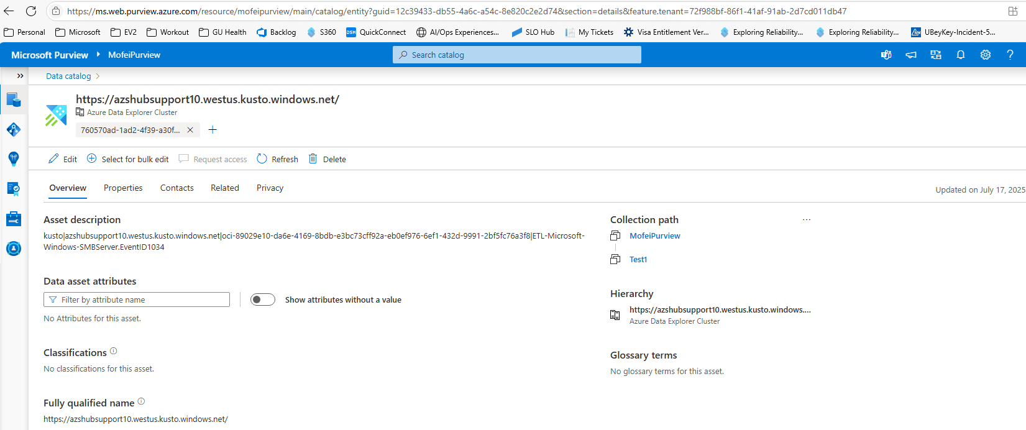Open the MofeiPurview collection link
This screenshot has width=1026, height=430.
(654, 236)
